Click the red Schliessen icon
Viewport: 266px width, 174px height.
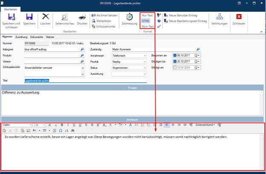coord(239,17)
